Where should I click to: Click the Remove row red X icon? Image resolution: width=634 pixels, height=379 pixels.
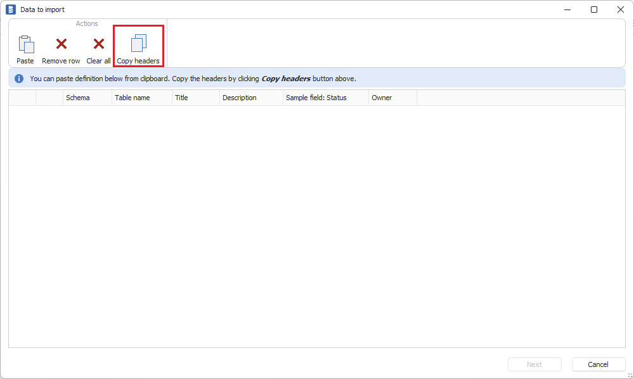pos(61,44)
